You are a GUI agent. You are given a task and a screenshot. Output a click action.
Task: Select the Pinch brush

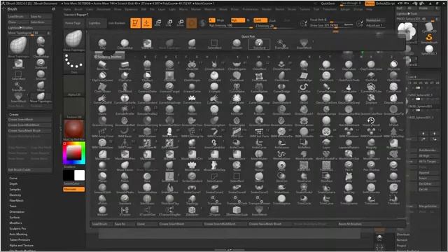click(393, 166)
